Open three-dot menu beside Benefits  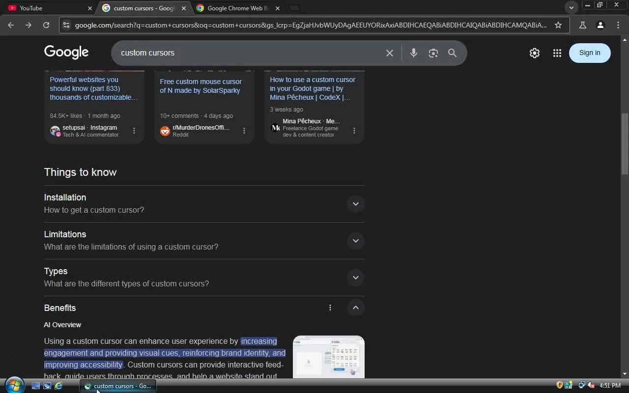click(x=330, y=308)
